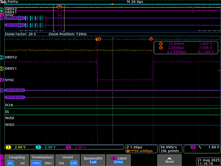Set Coupling to DC
Screen dimensions: 221x166
(11, 163)
